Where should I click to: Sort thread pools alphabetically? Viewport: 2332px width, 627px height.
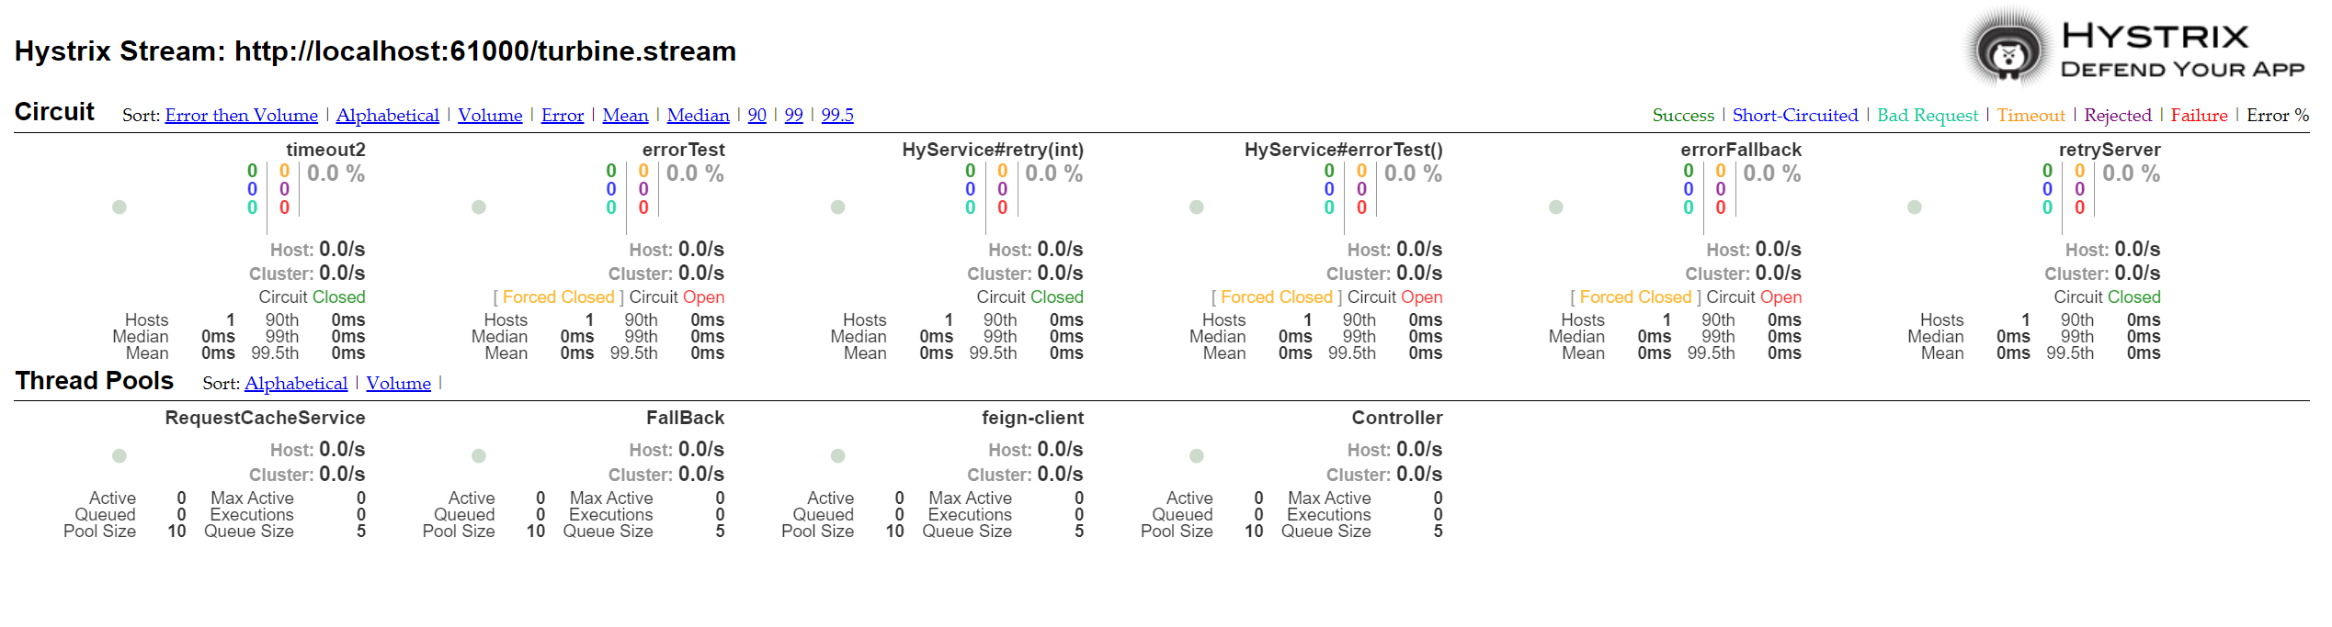coord(296,384)
